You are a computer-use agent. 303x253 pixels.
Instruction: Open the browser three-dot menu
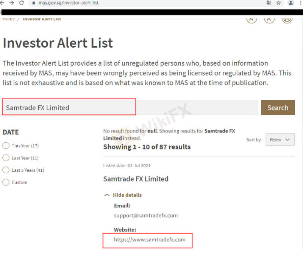(x=301, y=3)
